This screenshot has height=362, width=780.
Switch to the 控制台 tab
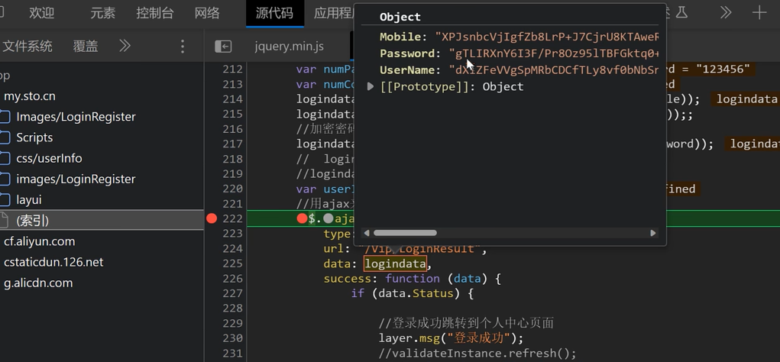tap(155, 13)
